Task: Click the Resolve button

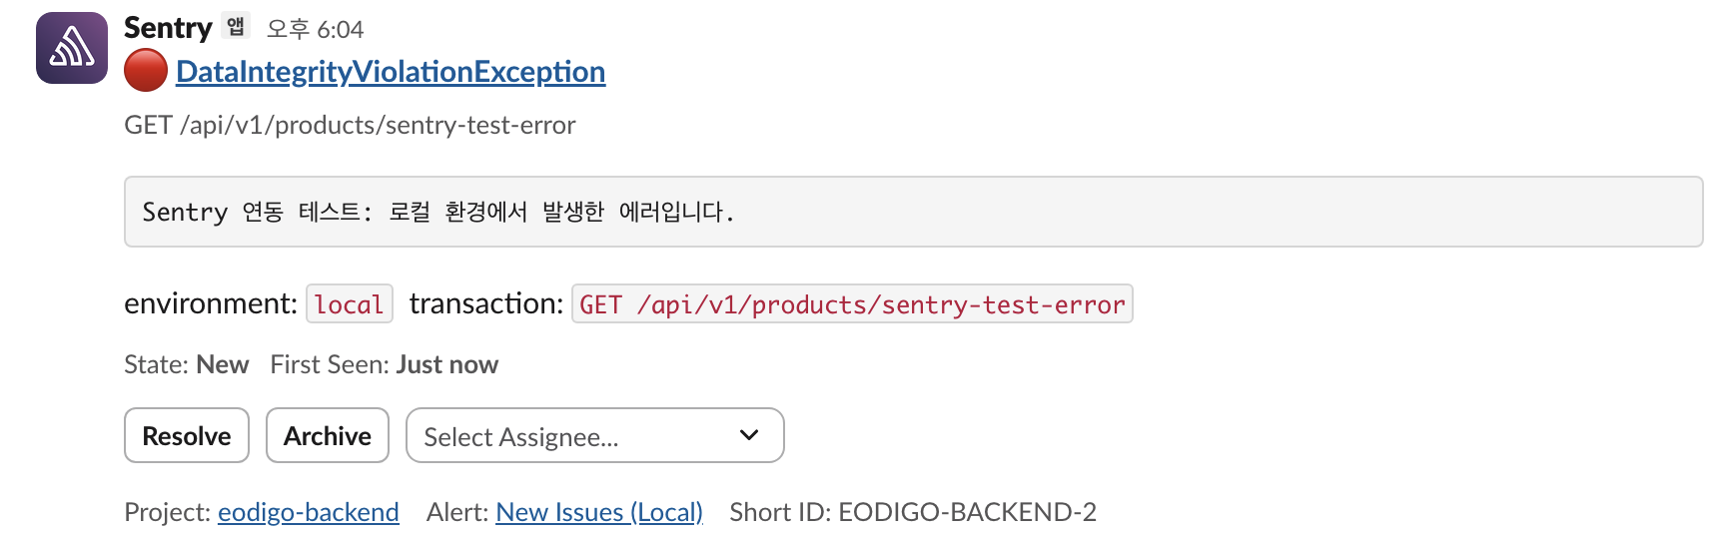Action: [x=187, y=435]
